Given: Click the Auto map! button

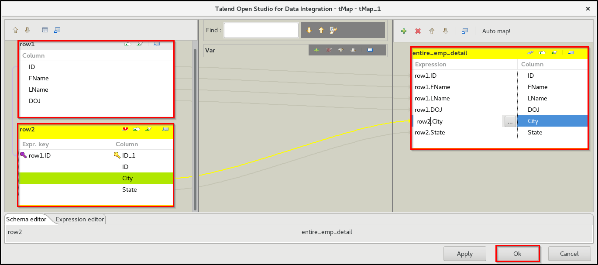Looking at the screenshot, I should [x=495, y=31].
